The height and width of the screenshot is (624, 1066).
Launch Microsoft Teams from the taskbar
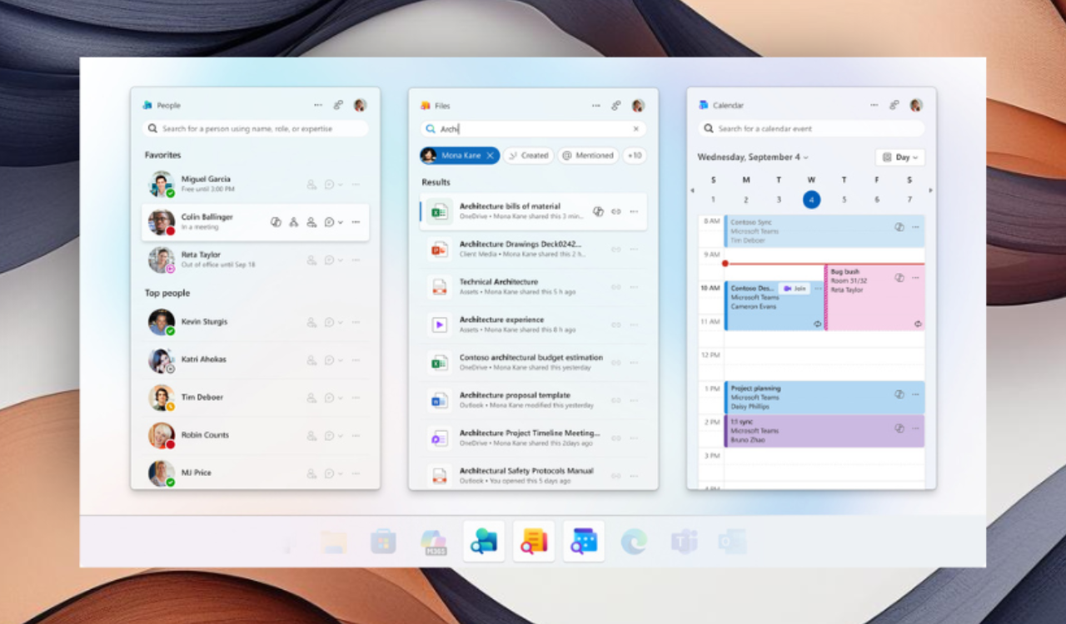(682, 541)
